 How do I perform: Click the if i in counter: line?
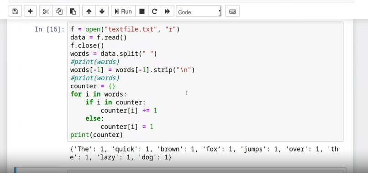coord(116,102)
